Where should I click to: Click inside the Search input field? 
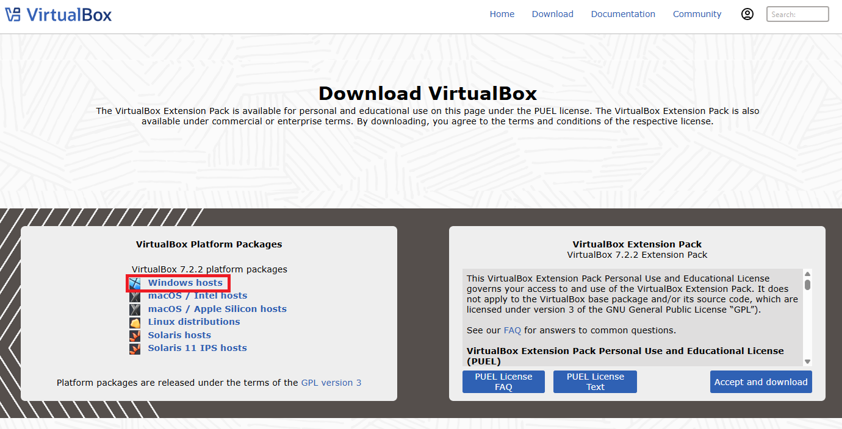(x=797, y=14)
